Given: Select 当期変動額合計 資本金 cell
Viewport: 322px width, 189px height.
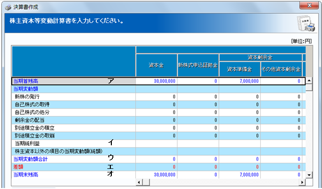Looking at the screenshot, I should click(156, 159).
